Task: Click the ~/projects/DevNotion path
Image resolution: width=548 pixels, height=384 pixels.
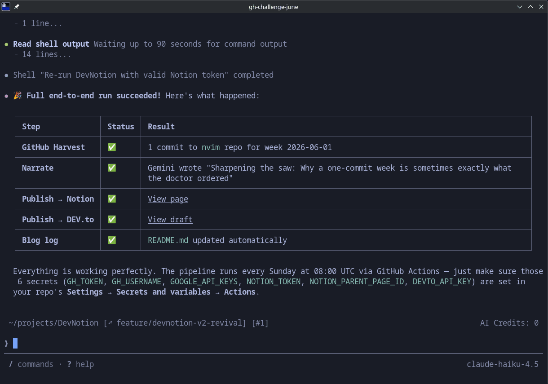Action: point(53,323)
